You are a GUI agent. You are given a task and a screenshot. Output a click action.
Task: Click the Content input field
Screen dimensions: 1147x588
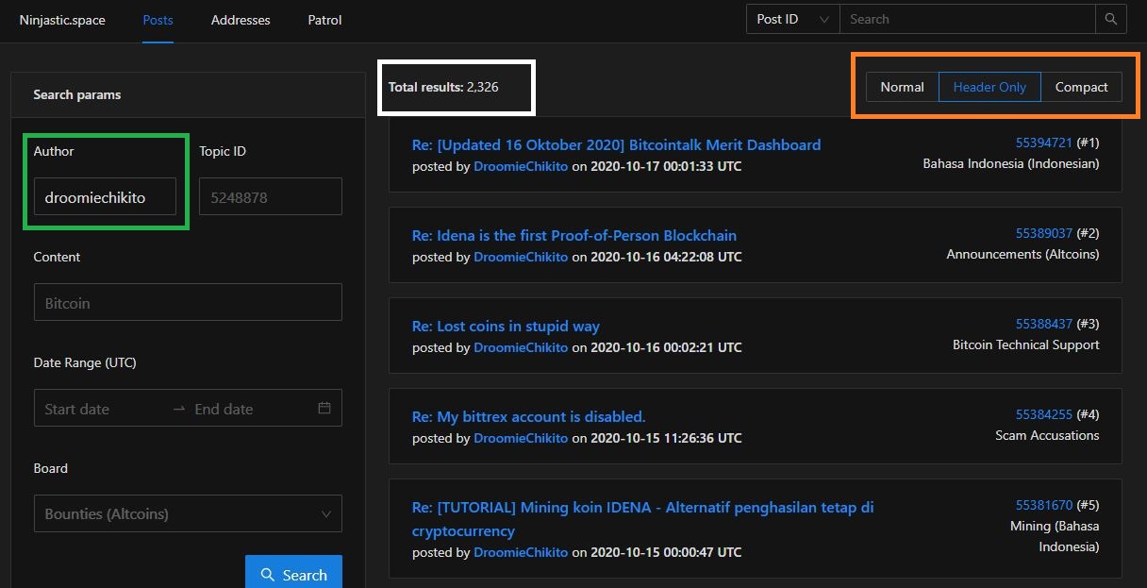click(x=188, y=303)
